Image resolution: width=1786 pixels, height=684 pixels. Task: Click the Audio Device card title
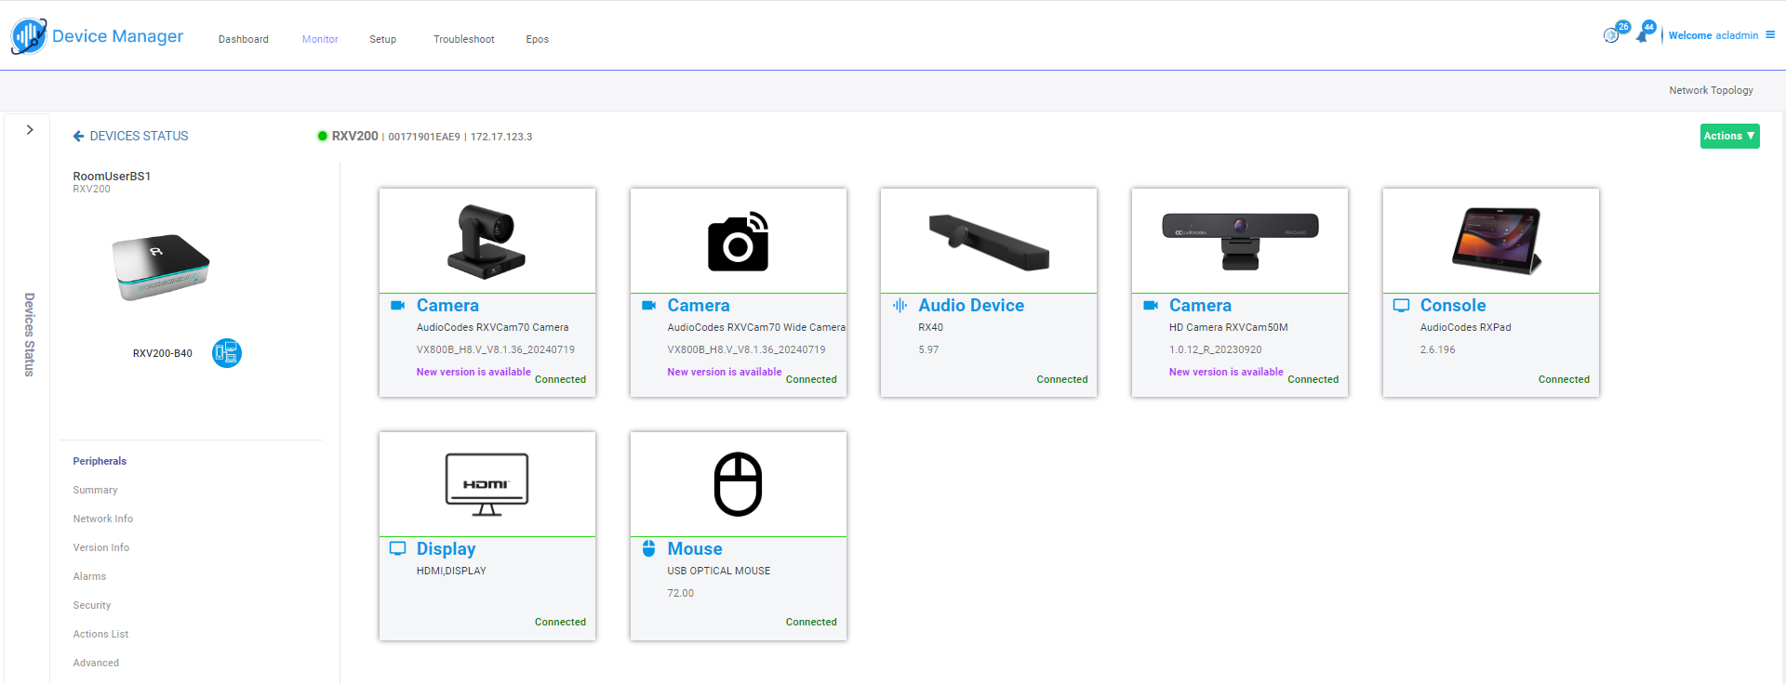pos(971,306)
